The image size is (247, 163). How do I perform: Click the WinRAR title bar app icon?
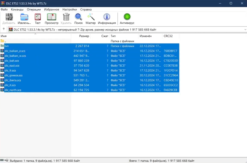(3, 3)
